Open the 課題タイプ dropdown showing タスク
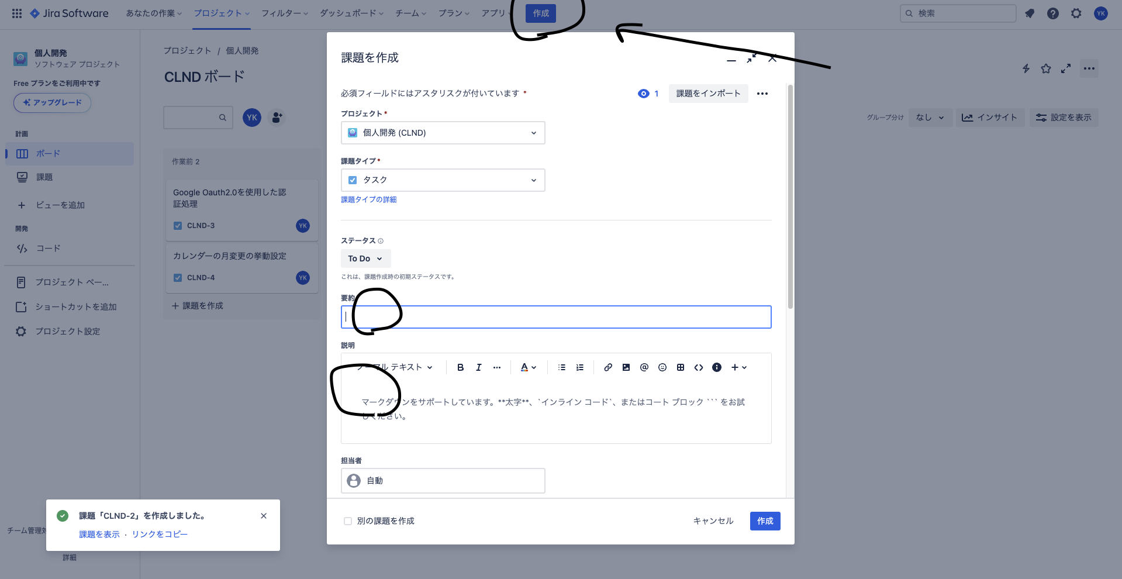The height and width of the screenshot is (579, 1122). coord(443,180)
